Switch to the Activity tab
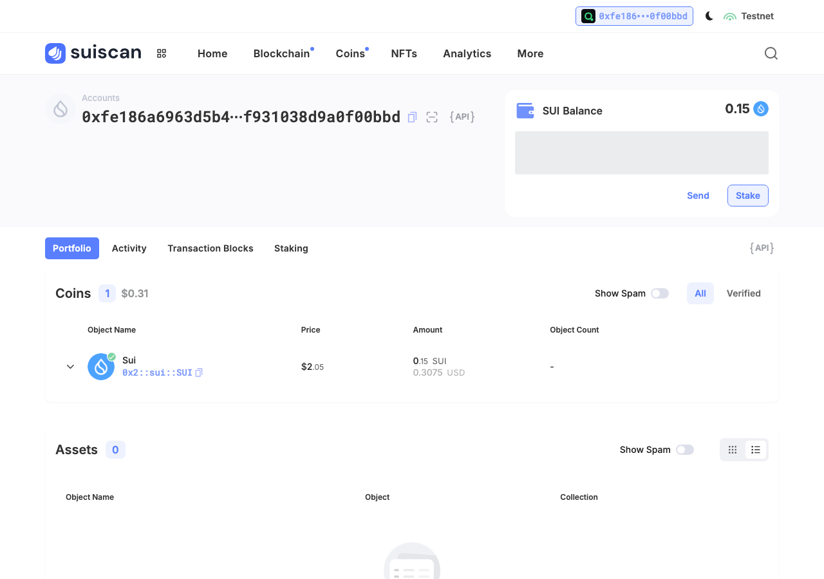This screenshot has height=579, width=824. pos(129,248)
